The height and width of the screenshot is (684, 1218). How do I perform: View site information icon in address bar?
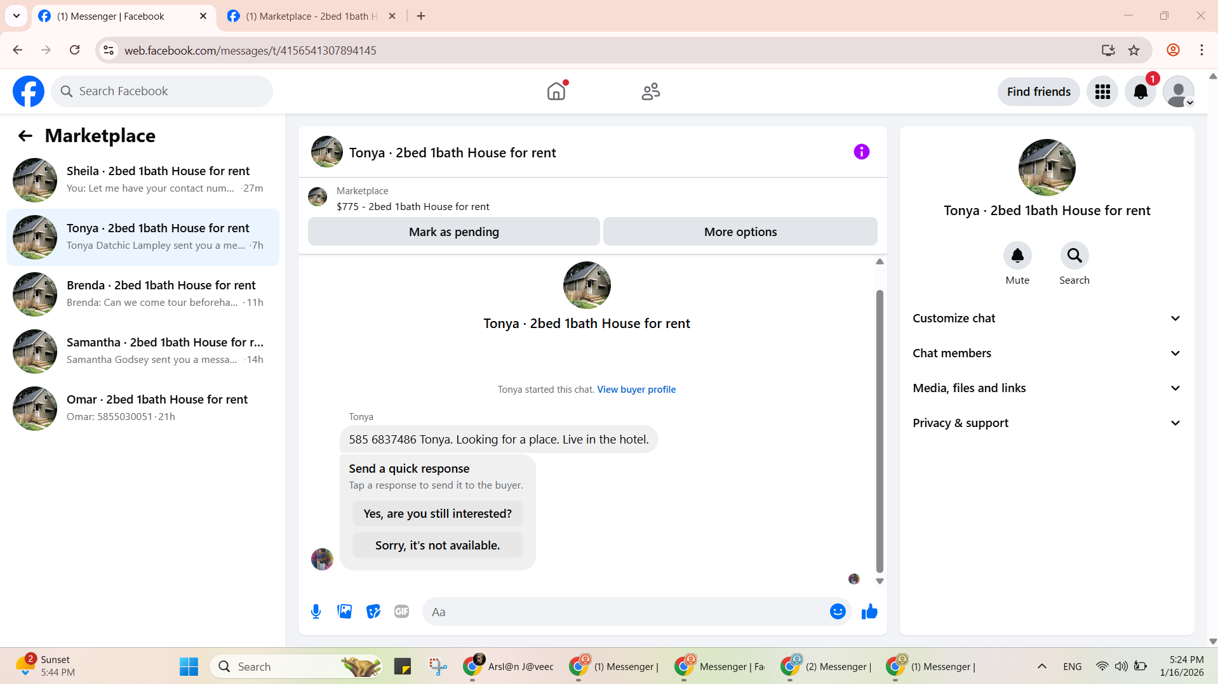click(x=109, y=50)
